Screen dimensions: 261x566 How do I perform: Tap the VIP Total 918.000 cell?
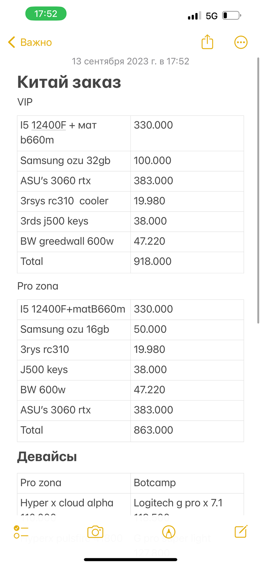187,262
